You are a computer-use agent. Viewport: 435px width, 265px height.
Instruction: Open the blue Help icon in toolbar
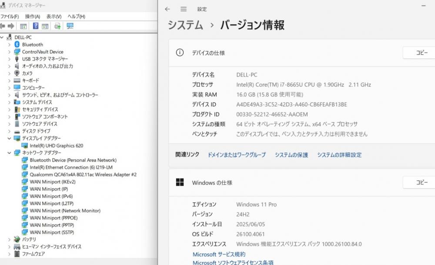click(x=36, y=26)
